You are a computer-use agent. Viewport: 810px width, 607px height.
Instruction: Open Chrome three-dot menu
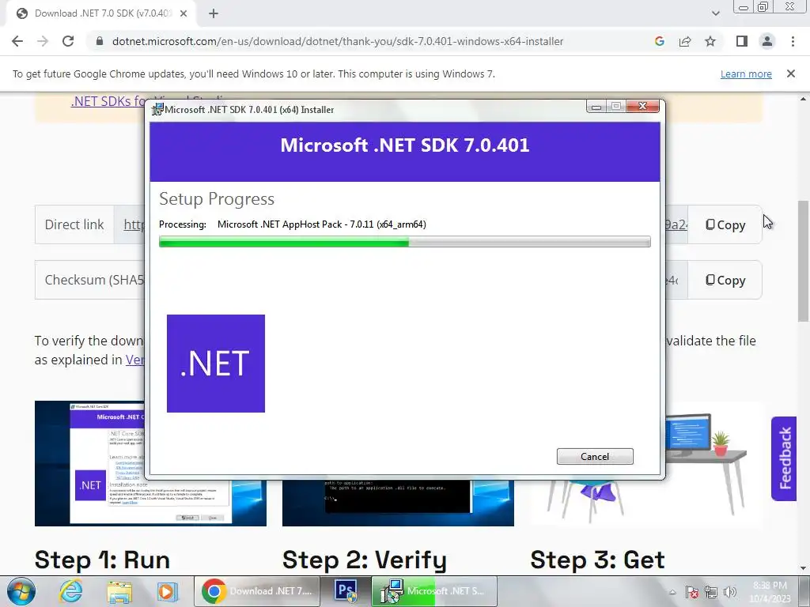tap(793, 41)
